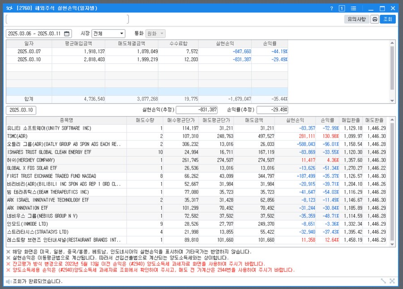Screen dimensions: 403x289
Task: Click upper table scrollbar up arrow
Action: (392, 43)
